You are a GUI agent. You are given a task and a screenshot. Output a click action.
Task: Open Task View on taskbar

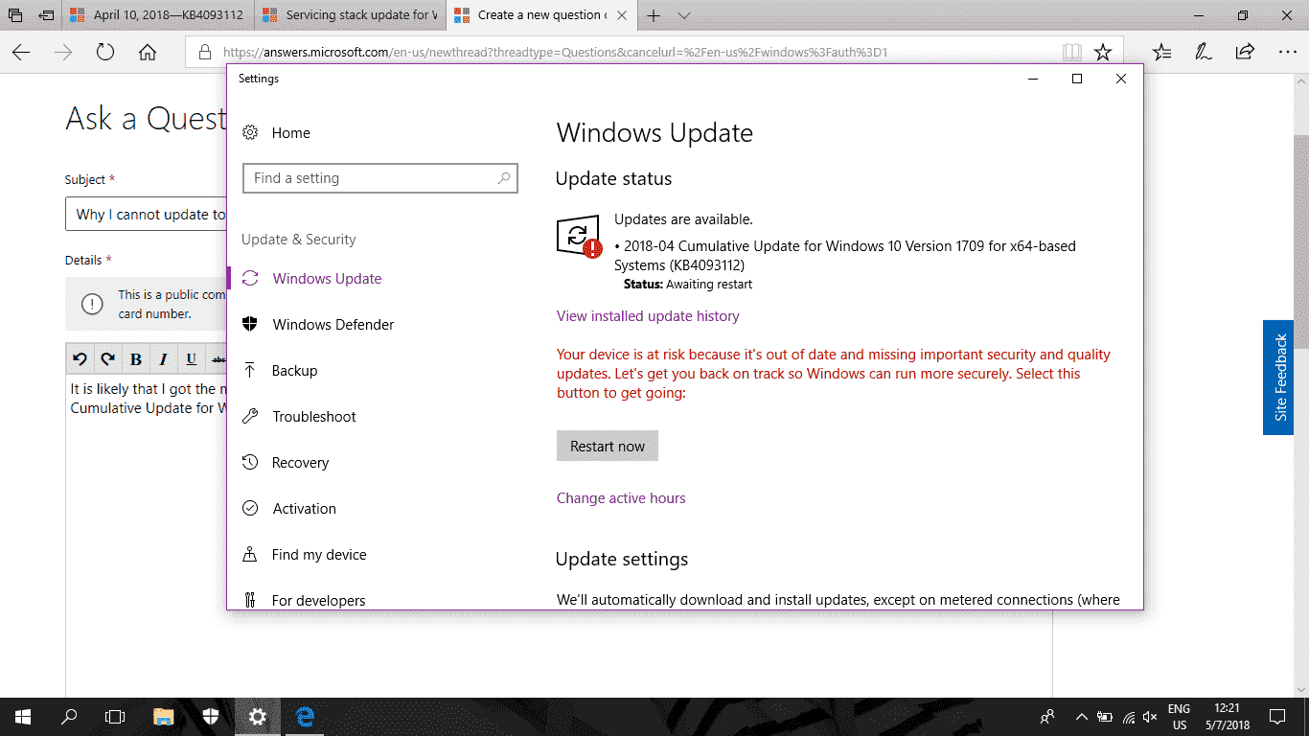point(115,717)
